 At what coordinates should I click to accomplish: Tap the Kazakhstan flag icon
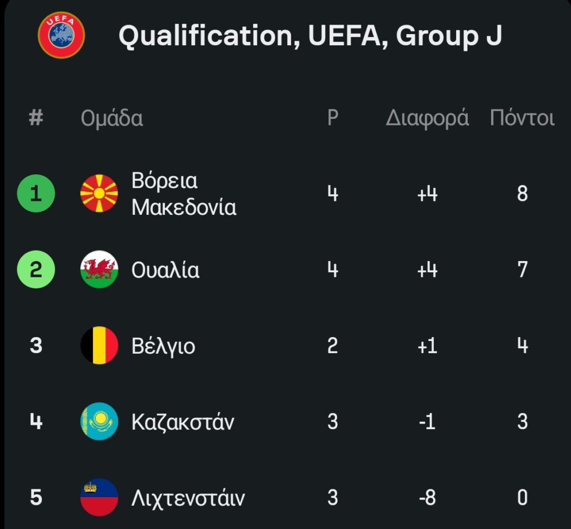(99, 421)
